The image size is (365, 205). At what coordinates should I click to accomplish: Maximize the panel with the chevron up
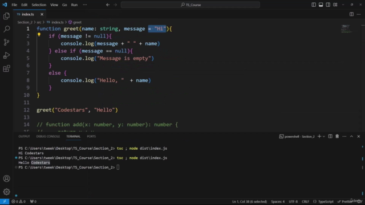tap(351, 137)
